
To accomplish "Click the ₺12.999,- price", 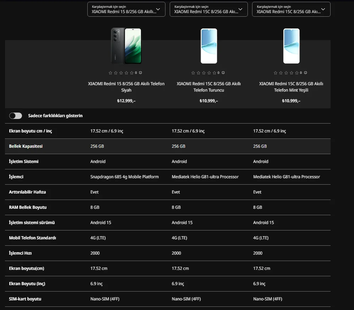I will point(126,101).
